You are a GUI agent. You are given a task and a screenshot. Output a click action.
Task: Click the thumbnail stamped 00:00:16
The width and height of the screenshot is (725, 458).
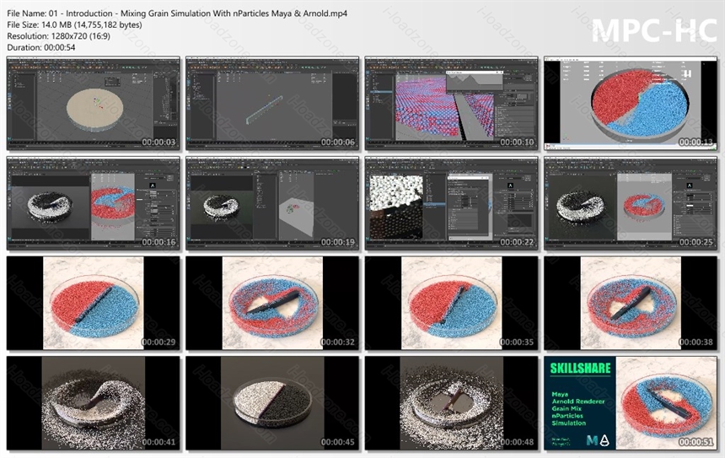pos(94,203)
